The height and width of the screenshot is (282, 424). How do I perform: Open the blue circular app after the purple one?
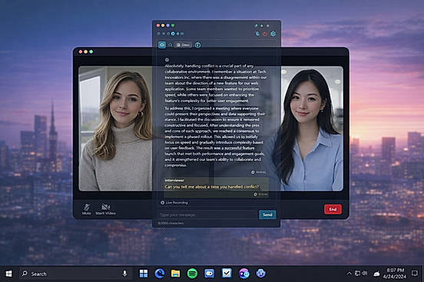[260, 274]
